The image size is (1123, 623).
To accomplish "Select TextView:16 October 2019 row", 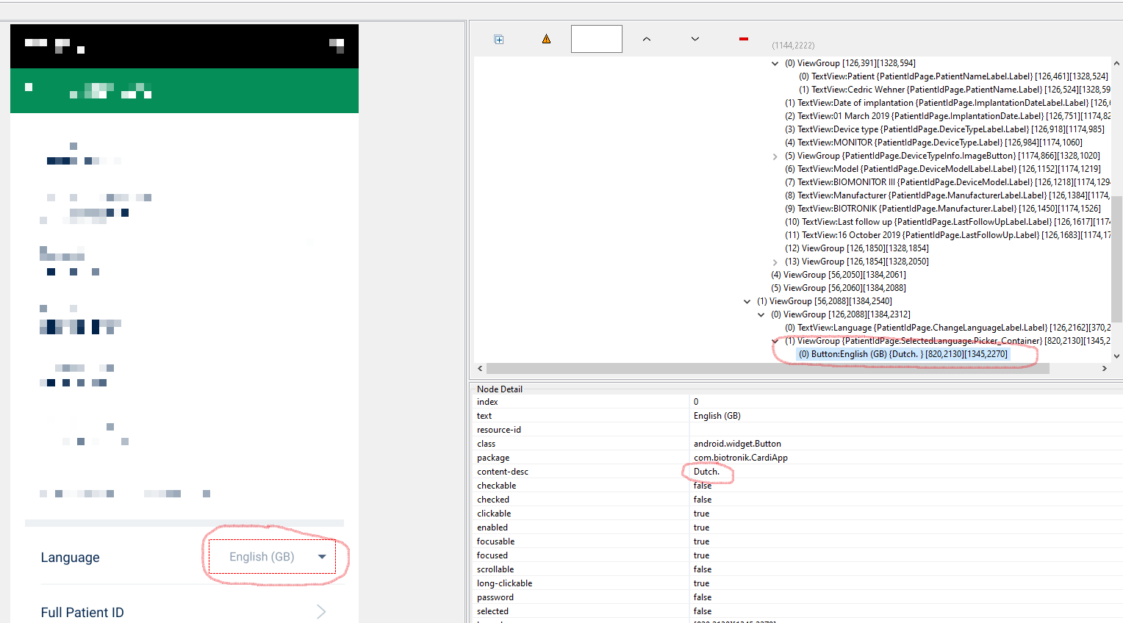I will pyautogui.click(x=947, y=235).
